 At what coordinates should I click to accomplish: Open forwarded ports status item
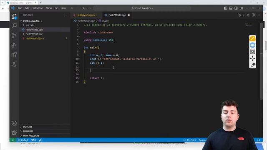(33, 140)
